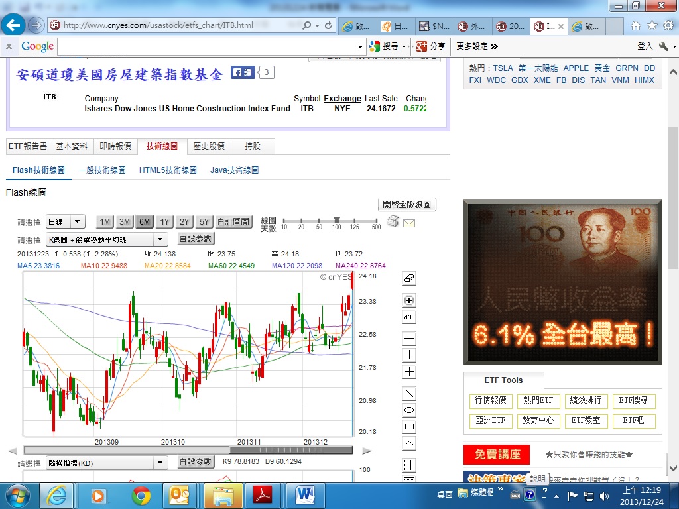Print the chart using printer icon
Viewport: 679px width, 509px height.
pyautogui.click(x=393, y=221)
